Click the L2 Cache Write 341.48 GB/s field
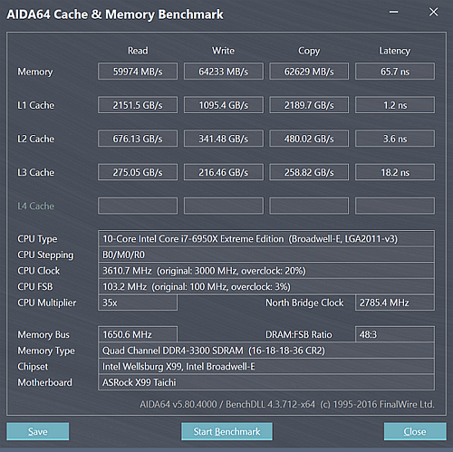The height and width of the screenshot is (452, 453). tap(224, 139)
